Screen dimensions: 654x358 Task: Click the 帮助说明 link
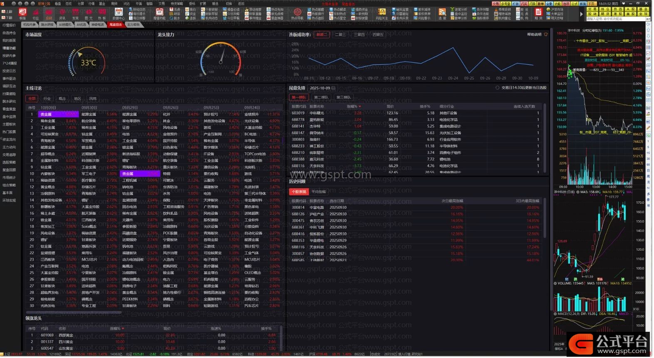click(x=534, y=35)
